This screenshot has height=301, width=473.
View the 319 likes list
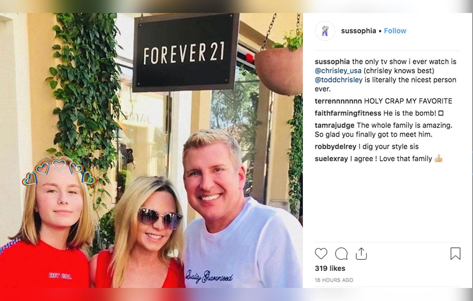click(x=330, y=269)
